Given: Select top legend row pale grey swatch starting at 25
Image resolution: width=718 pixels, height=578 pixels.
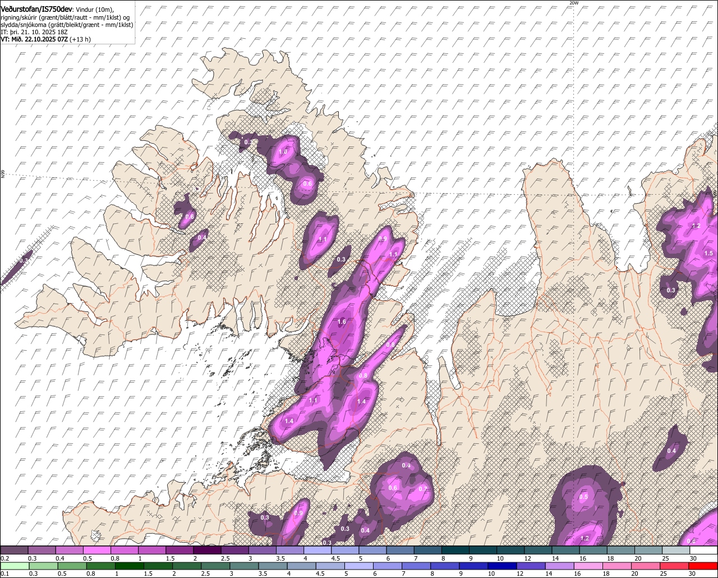Looking at the screenshot, I should (x=676, y=551).
